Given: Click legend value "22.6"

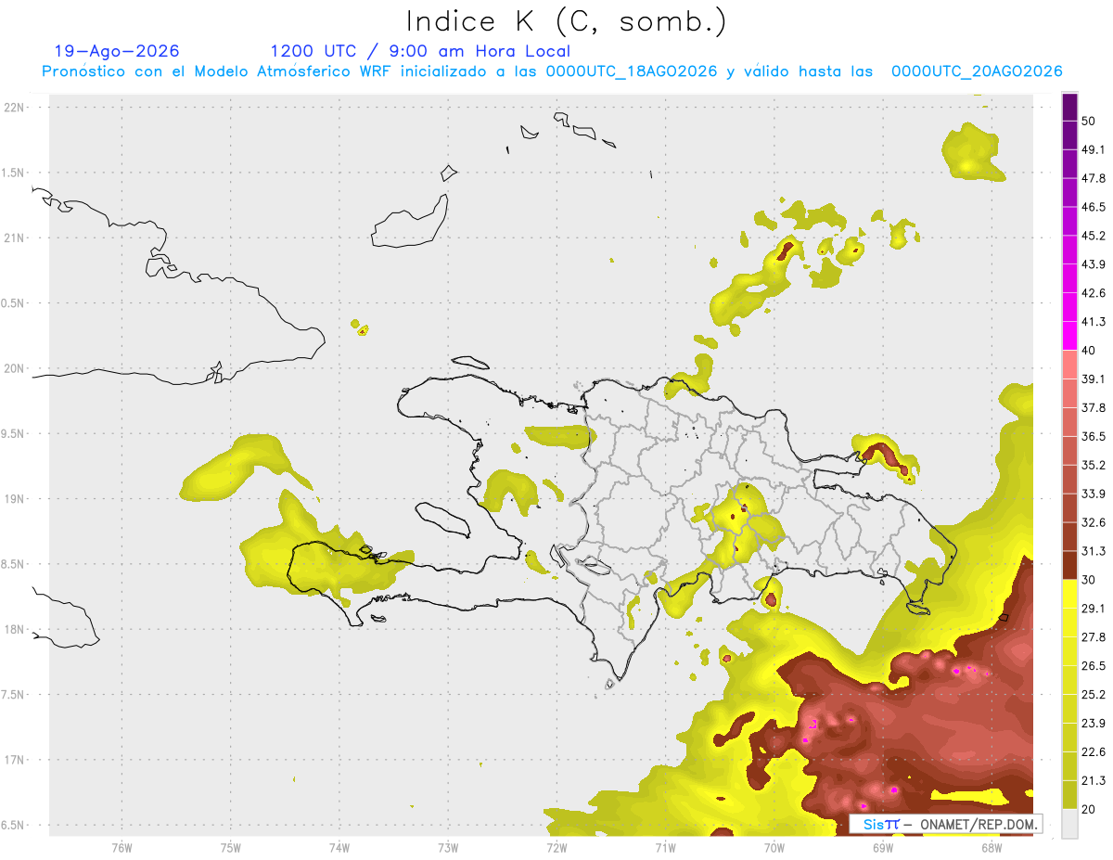Looking at the screenshot, I should (1093, 752).
